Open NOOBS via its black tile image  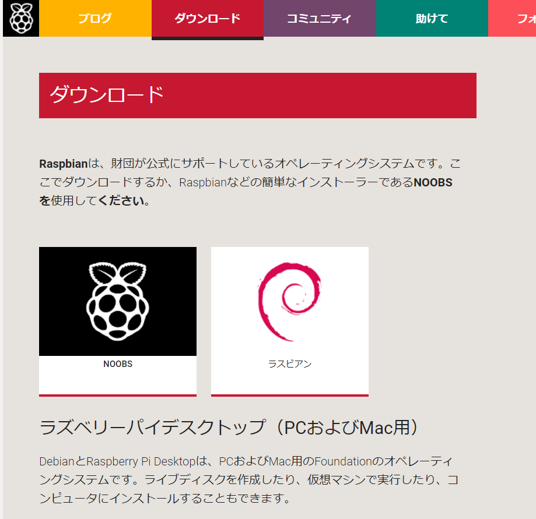click(x=117, y=301)
